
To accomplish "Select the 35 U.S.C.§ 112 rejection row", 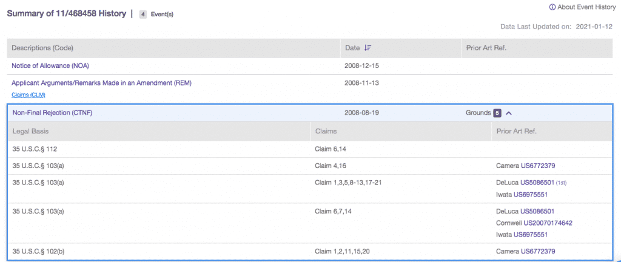I will pyautogui.click(x=35, y=149).
